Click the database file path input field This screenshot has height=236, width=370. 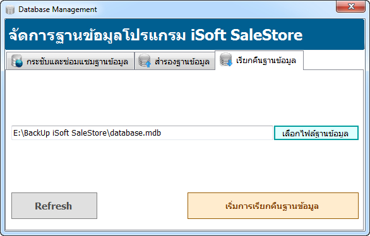click(142, 133)
